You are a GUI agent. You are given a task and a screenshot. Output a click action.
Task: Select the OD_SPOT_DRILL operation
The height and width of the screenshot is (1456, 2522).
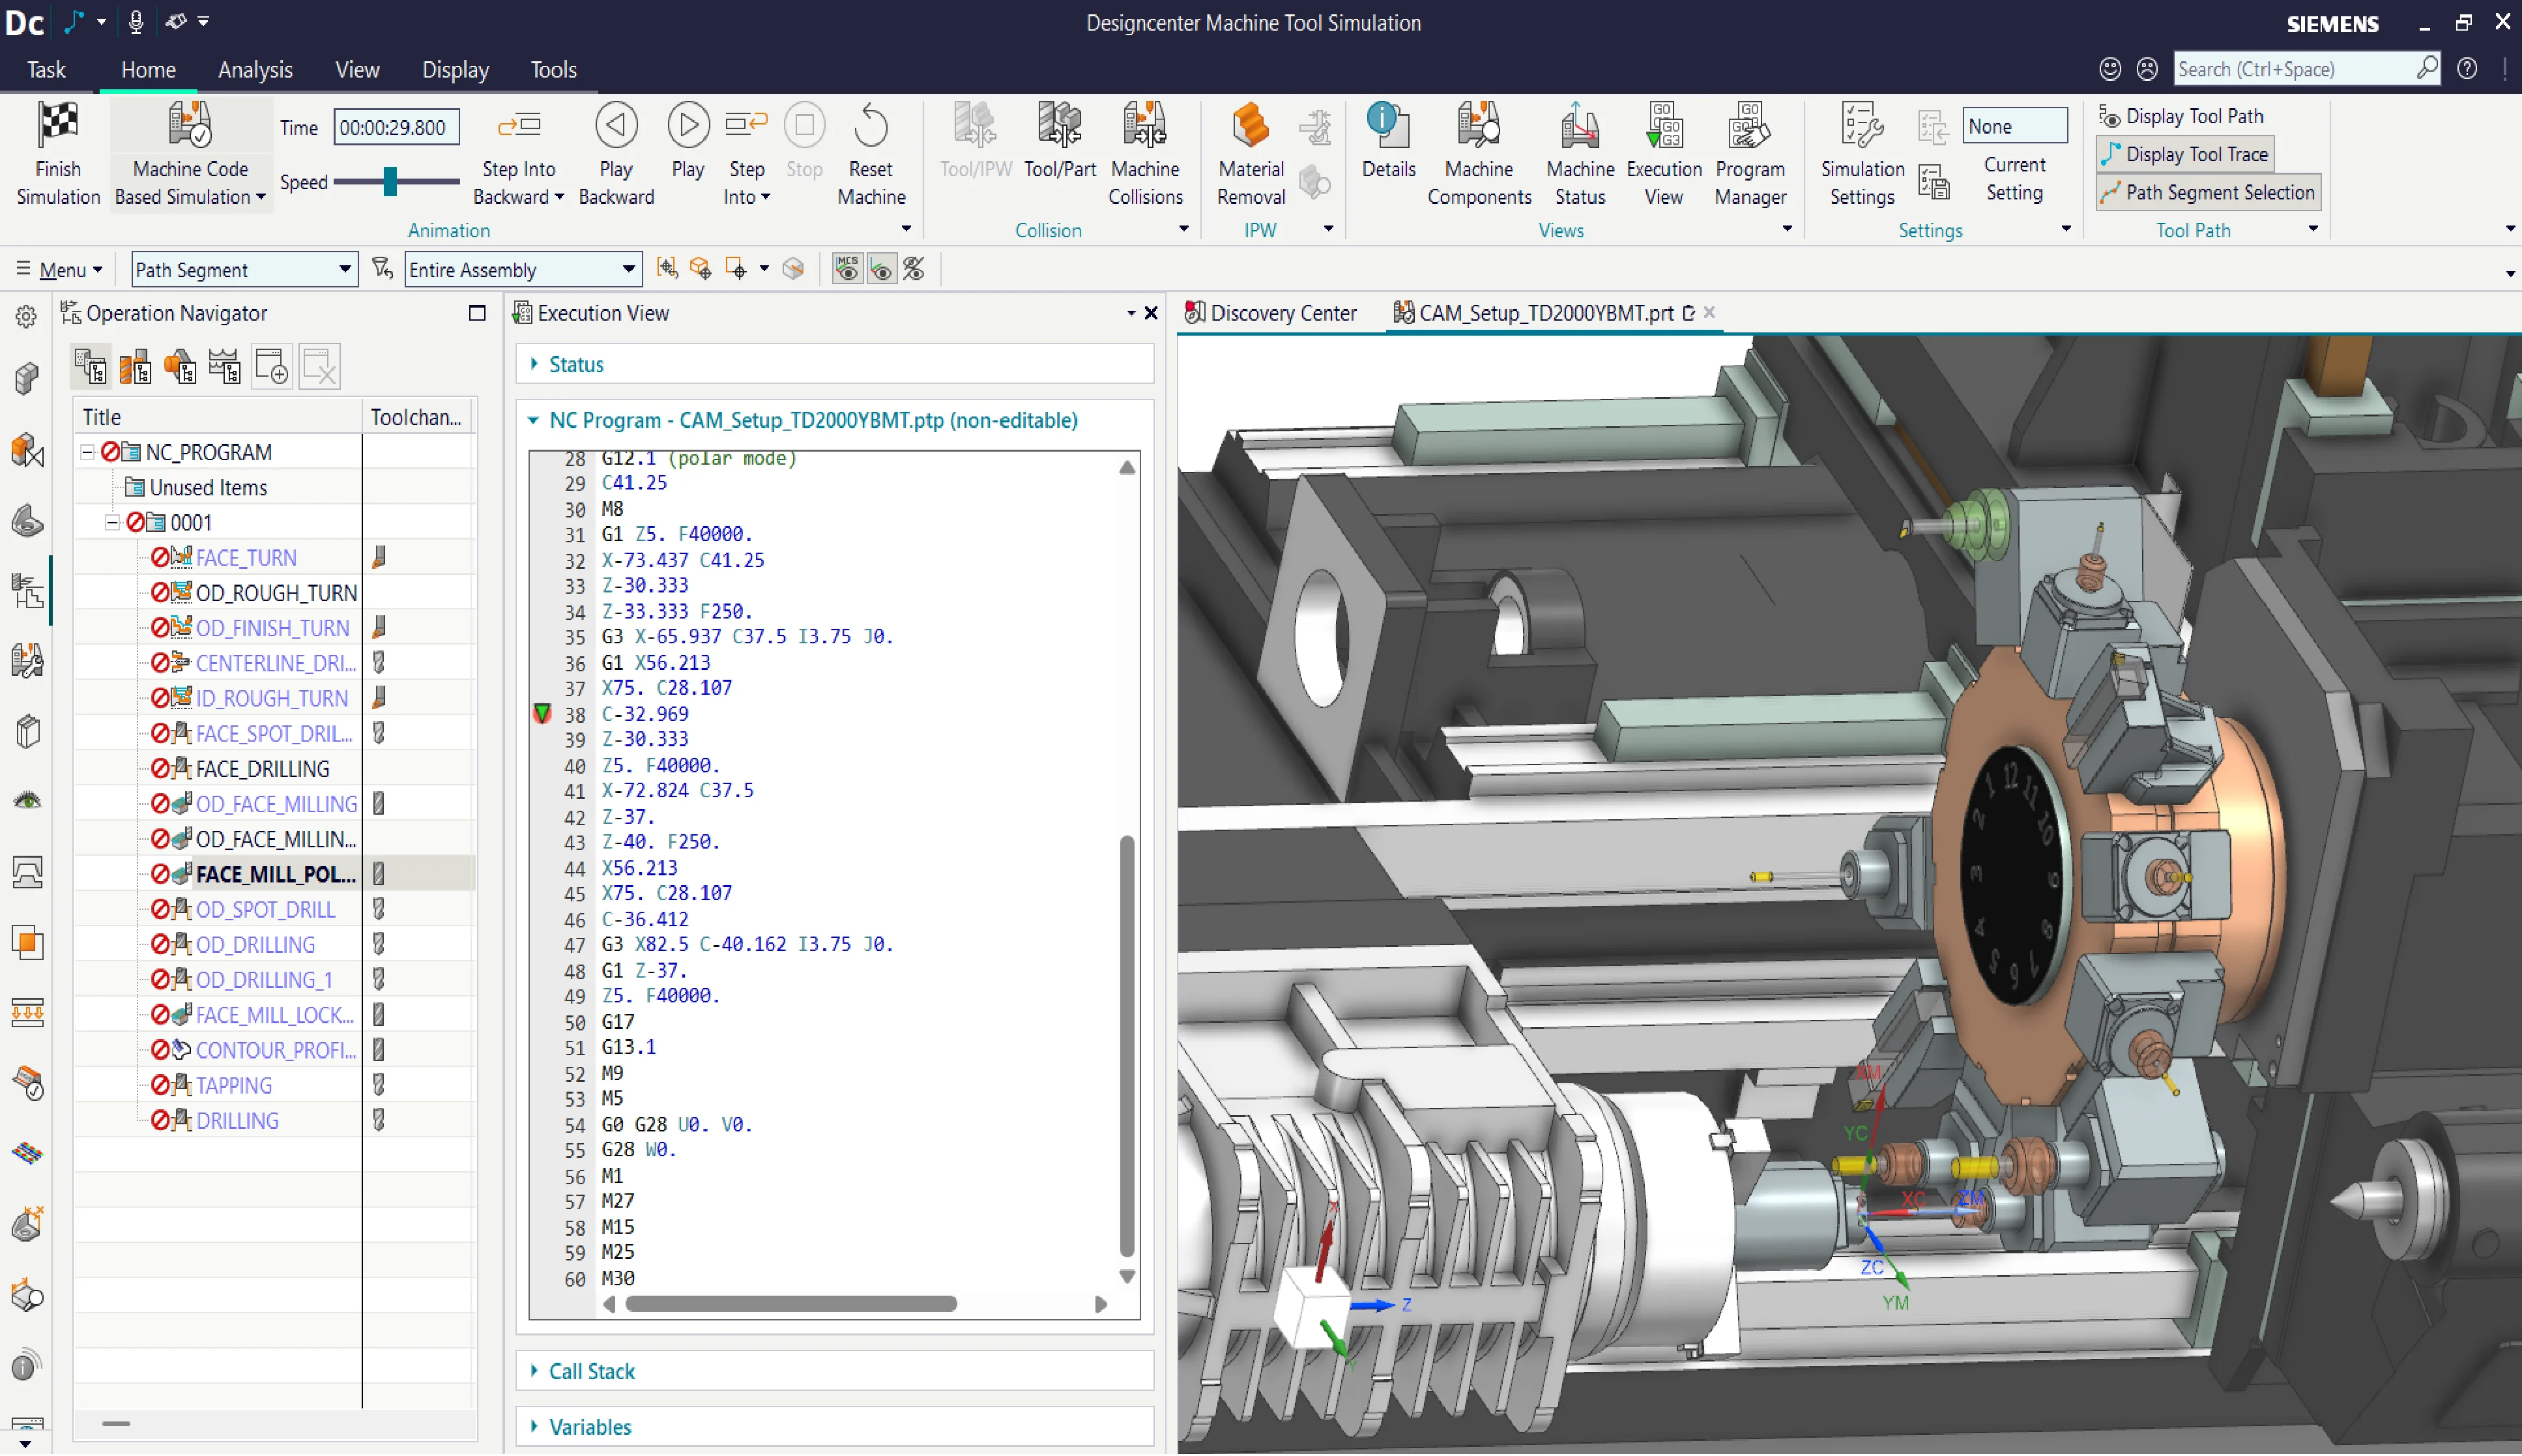click(x=265, y=909)
